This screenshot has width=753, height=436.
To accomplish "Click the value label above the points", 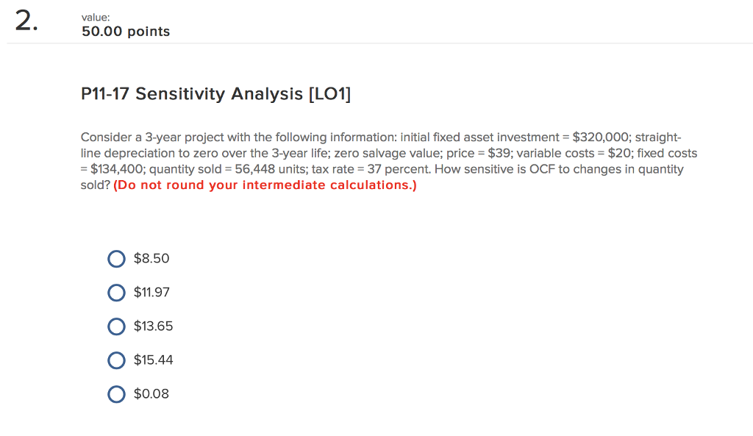I will point(96,17).
